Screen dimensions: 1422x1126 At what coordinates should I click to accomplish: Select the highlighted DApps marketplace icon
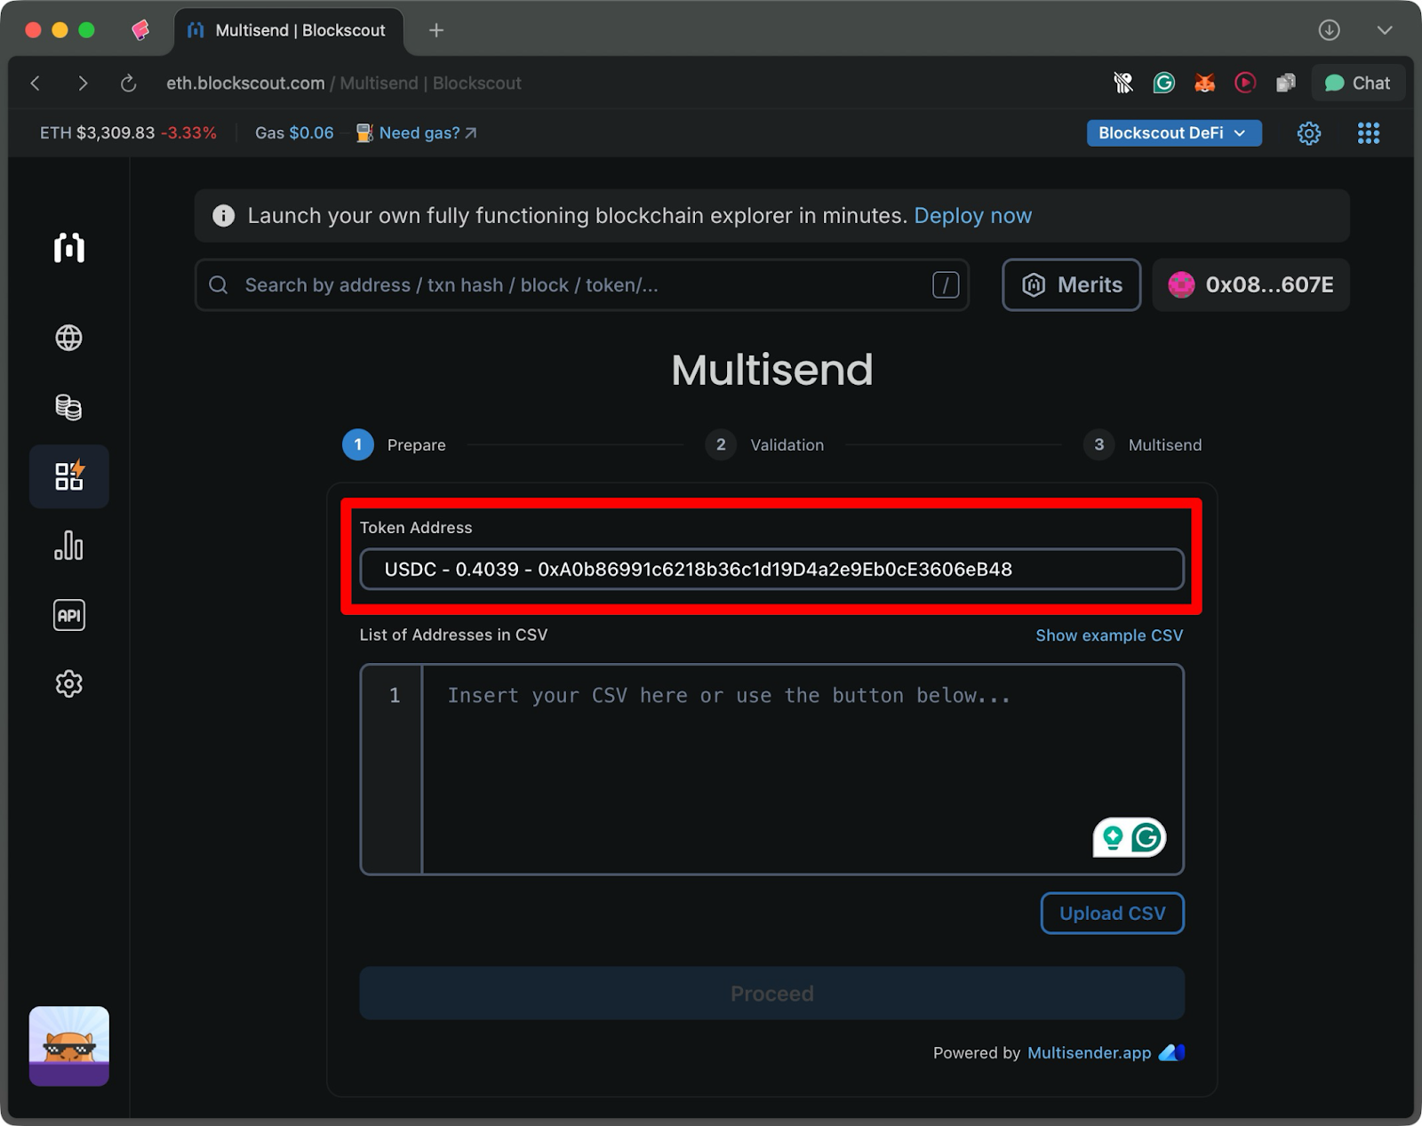pyautogui.click(x=68, y=476)
